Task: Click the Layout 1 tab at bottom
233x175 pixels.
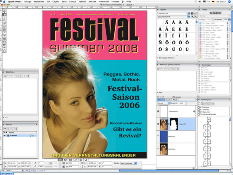Action: [x=7, y=173]
